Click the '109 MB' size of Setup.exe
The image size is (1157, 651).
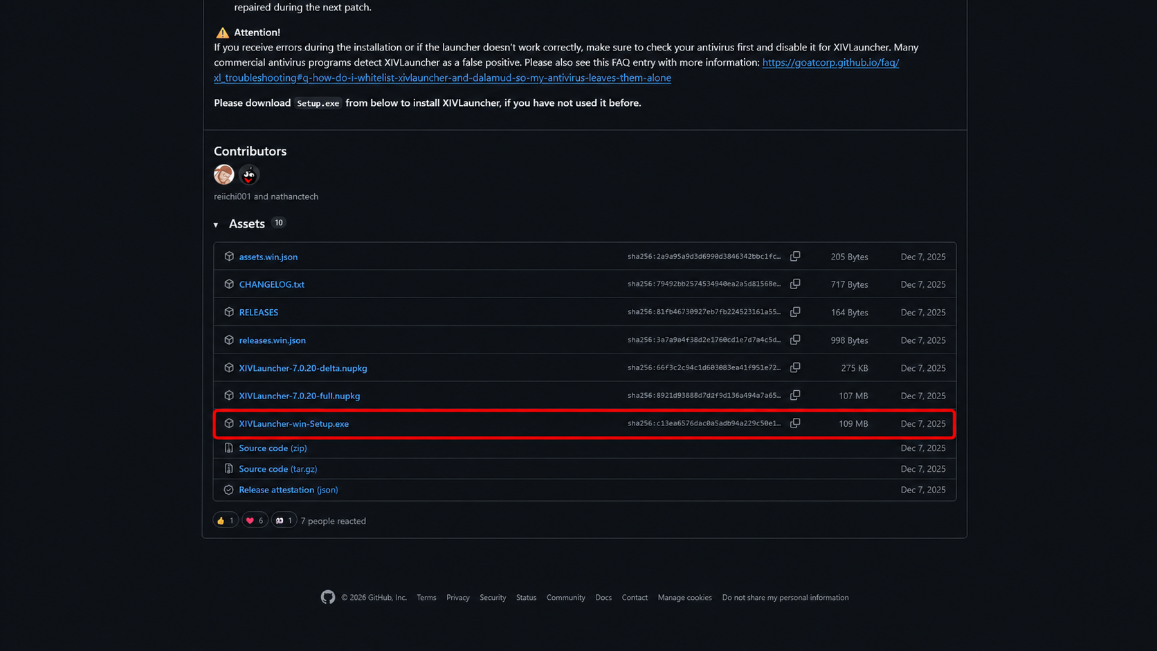[x=853, y=423]
